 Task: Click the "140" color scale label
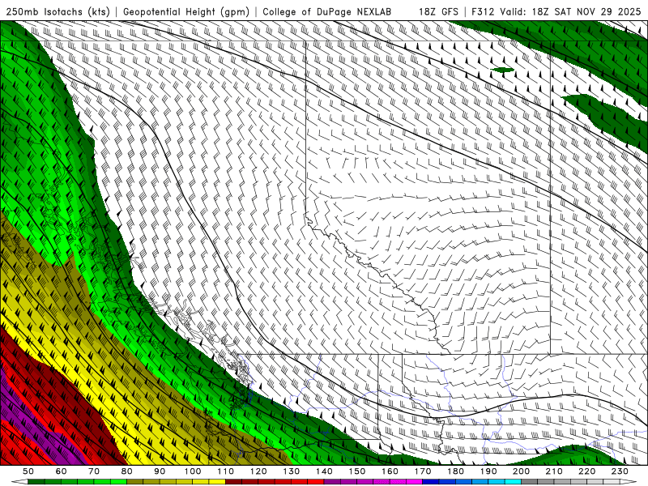click(x=324, y=471)
